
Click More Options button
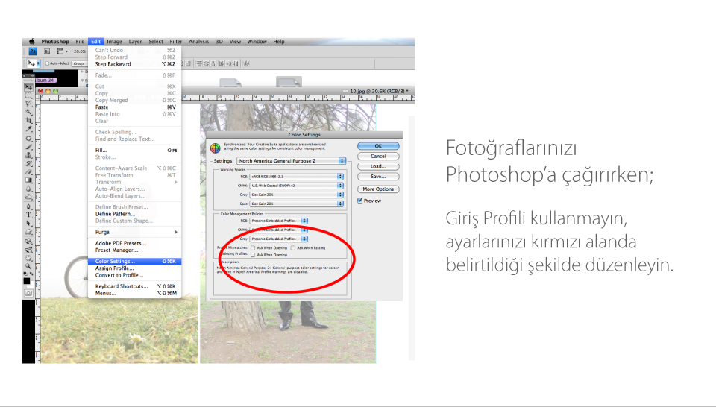coord(378,189)
